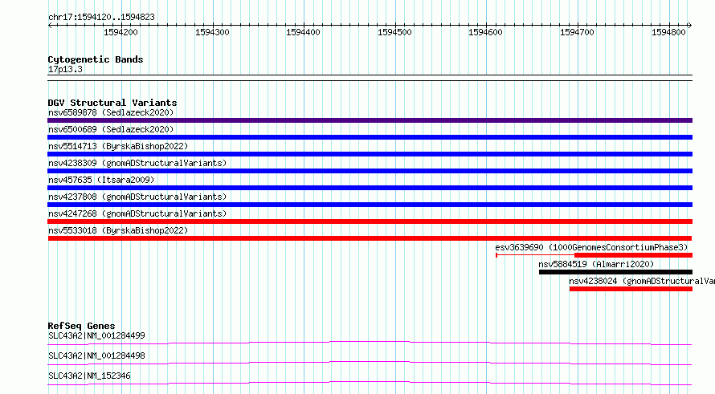Screen dimensions: 715x394
Task: Click the magenta SLC43A2|NM_152346 gene line
Action: 370,383
